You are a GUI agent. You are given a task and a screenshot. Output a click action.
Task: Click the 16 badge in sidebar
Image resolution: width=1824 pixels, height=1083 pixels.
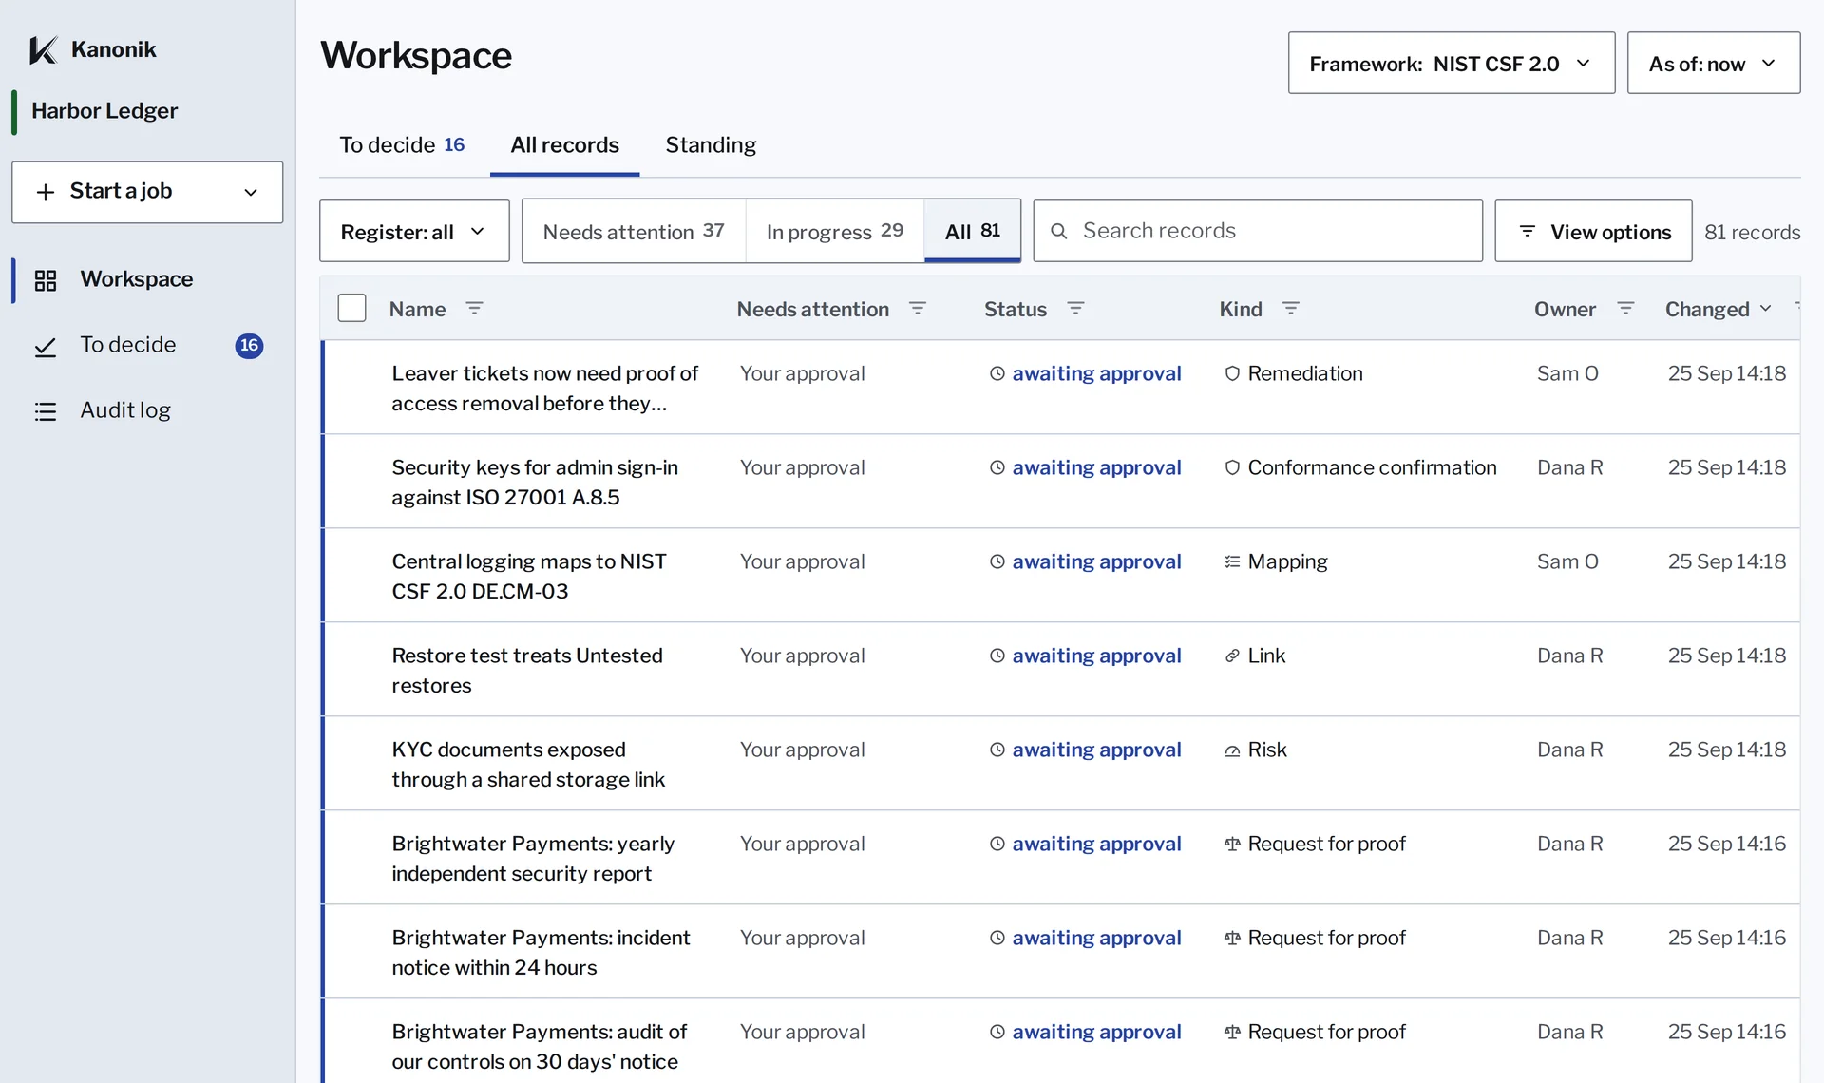[x=249, y=345]
